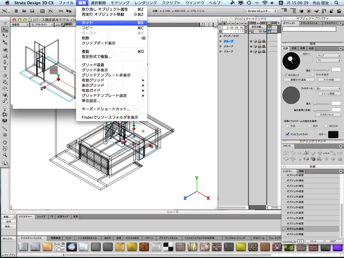Select the camera object tool

click(x=5, y=121)
